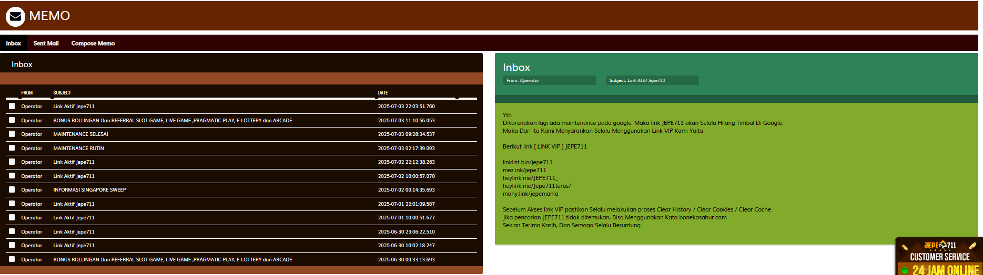Viewport: 983px width, 275px height.
Task: Switch to the Inbox tab
Action: 14,43
